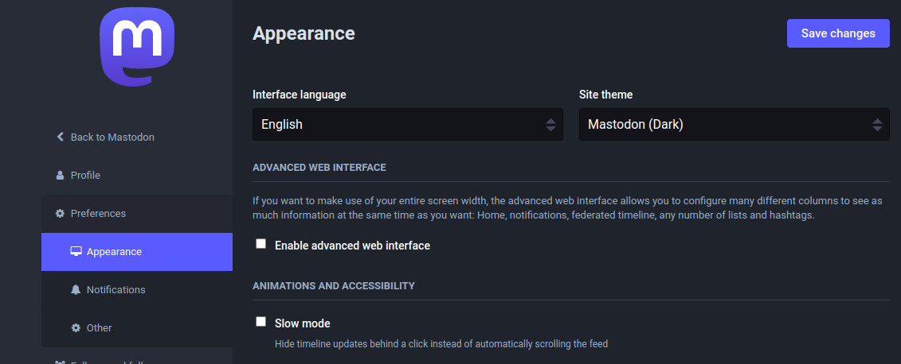Click the Preferences gear icon
901x364 pixels.
60,213
